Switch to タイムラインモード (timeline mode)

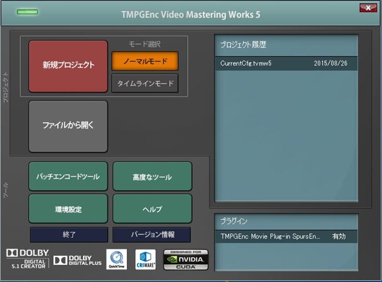coord(145,83)
